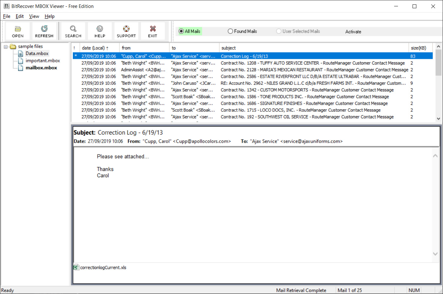Click the Excel icon of correctionlogCurrent.xls attachment
The height and width of the screenshot is (294, 443).
click(76, 267)
